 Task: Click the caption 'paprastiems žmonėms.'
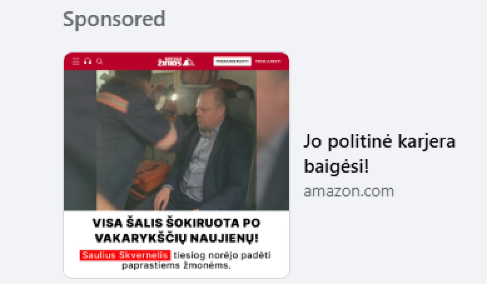click(177, 265)
